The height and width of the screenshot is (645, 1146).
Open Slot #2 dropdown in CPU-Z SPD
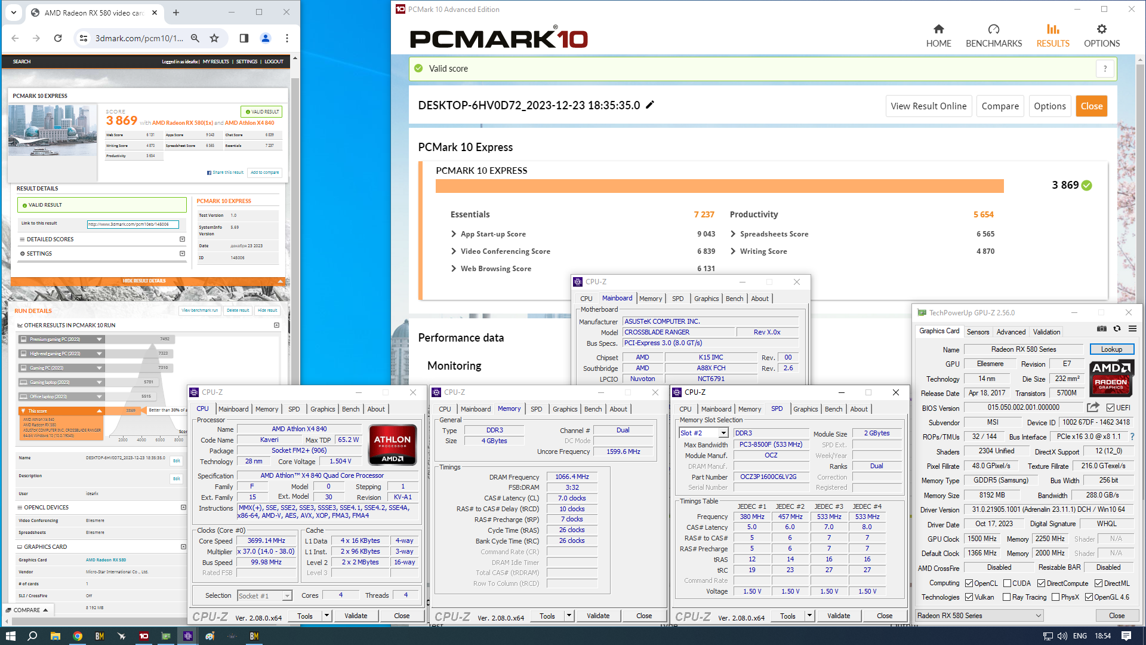(704, 432)
